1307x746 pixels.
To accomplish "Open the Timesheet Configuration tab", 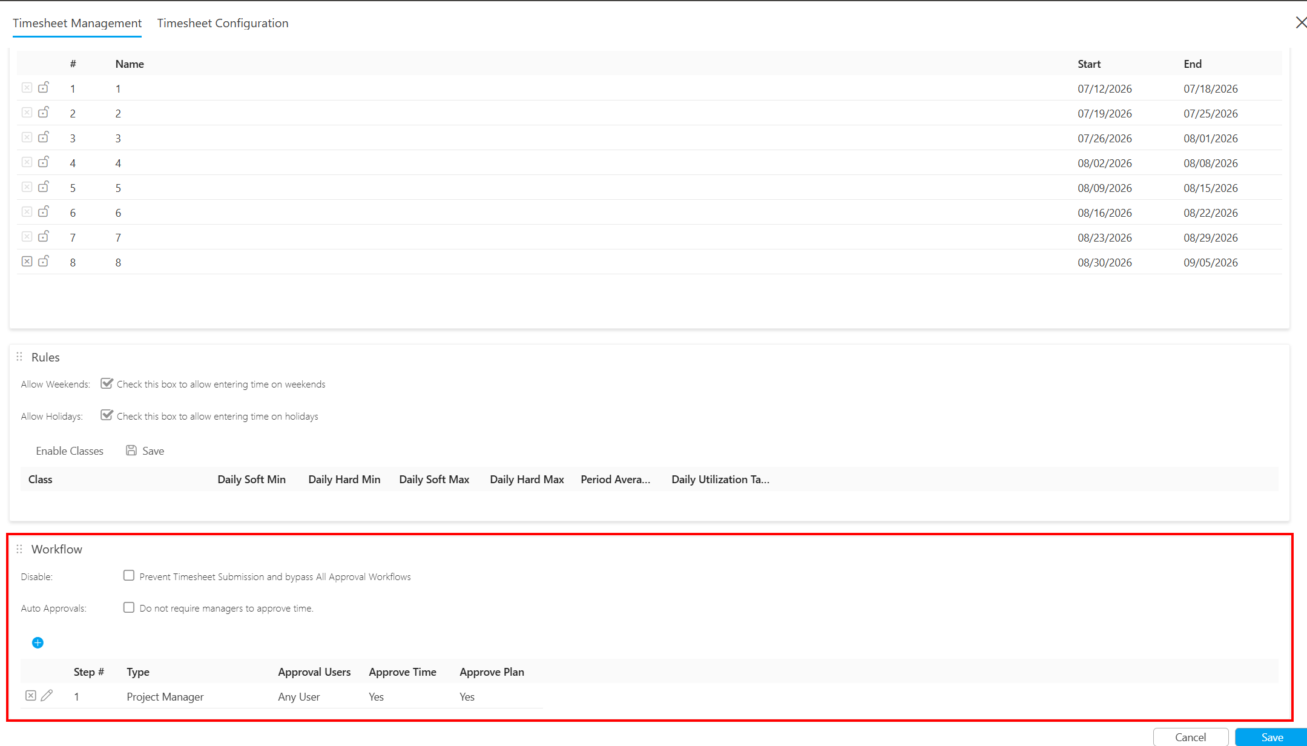I will pos(223,23).
